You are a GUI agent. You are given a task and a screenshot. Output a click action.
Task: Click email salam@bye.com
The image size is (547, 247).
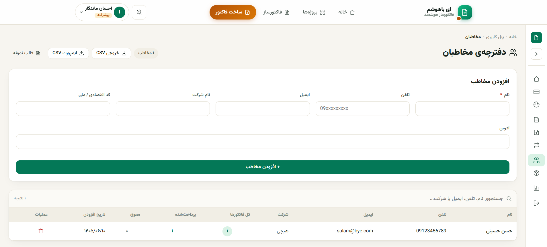coord(355,231)
